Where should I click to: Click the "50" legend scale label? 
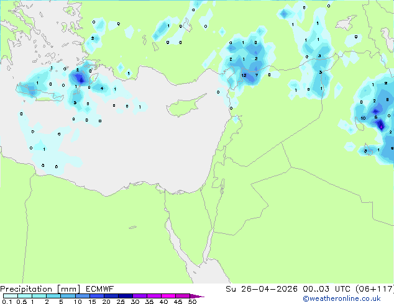[192, 302]
